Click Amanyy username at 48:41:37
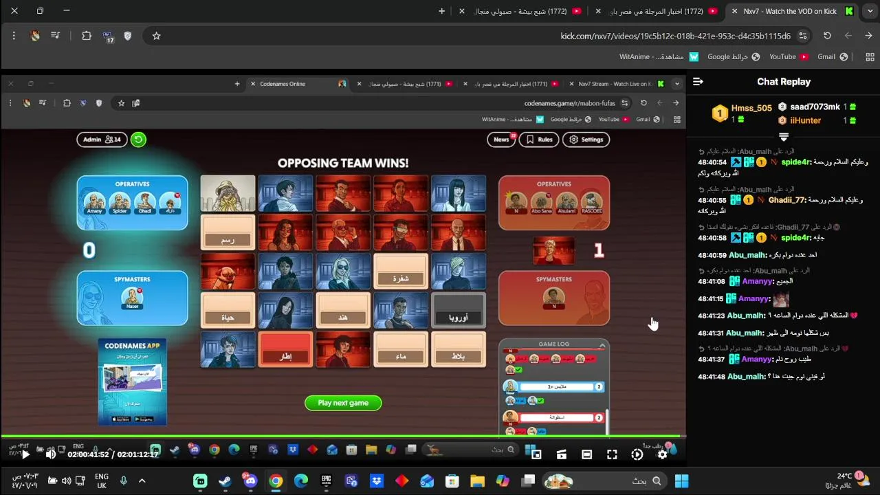This screenshot has width=880, height=495. (x=757, y=359)
